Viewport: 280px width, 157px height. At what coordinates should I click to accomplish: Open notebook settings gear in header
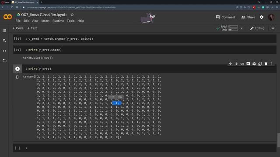coord(262,17)
